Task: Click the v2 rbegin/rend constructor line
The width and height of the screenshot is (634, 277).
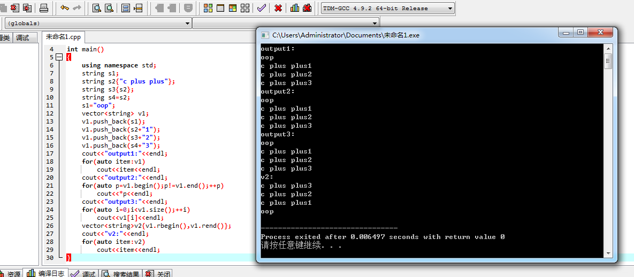Action: pos(156,226)
